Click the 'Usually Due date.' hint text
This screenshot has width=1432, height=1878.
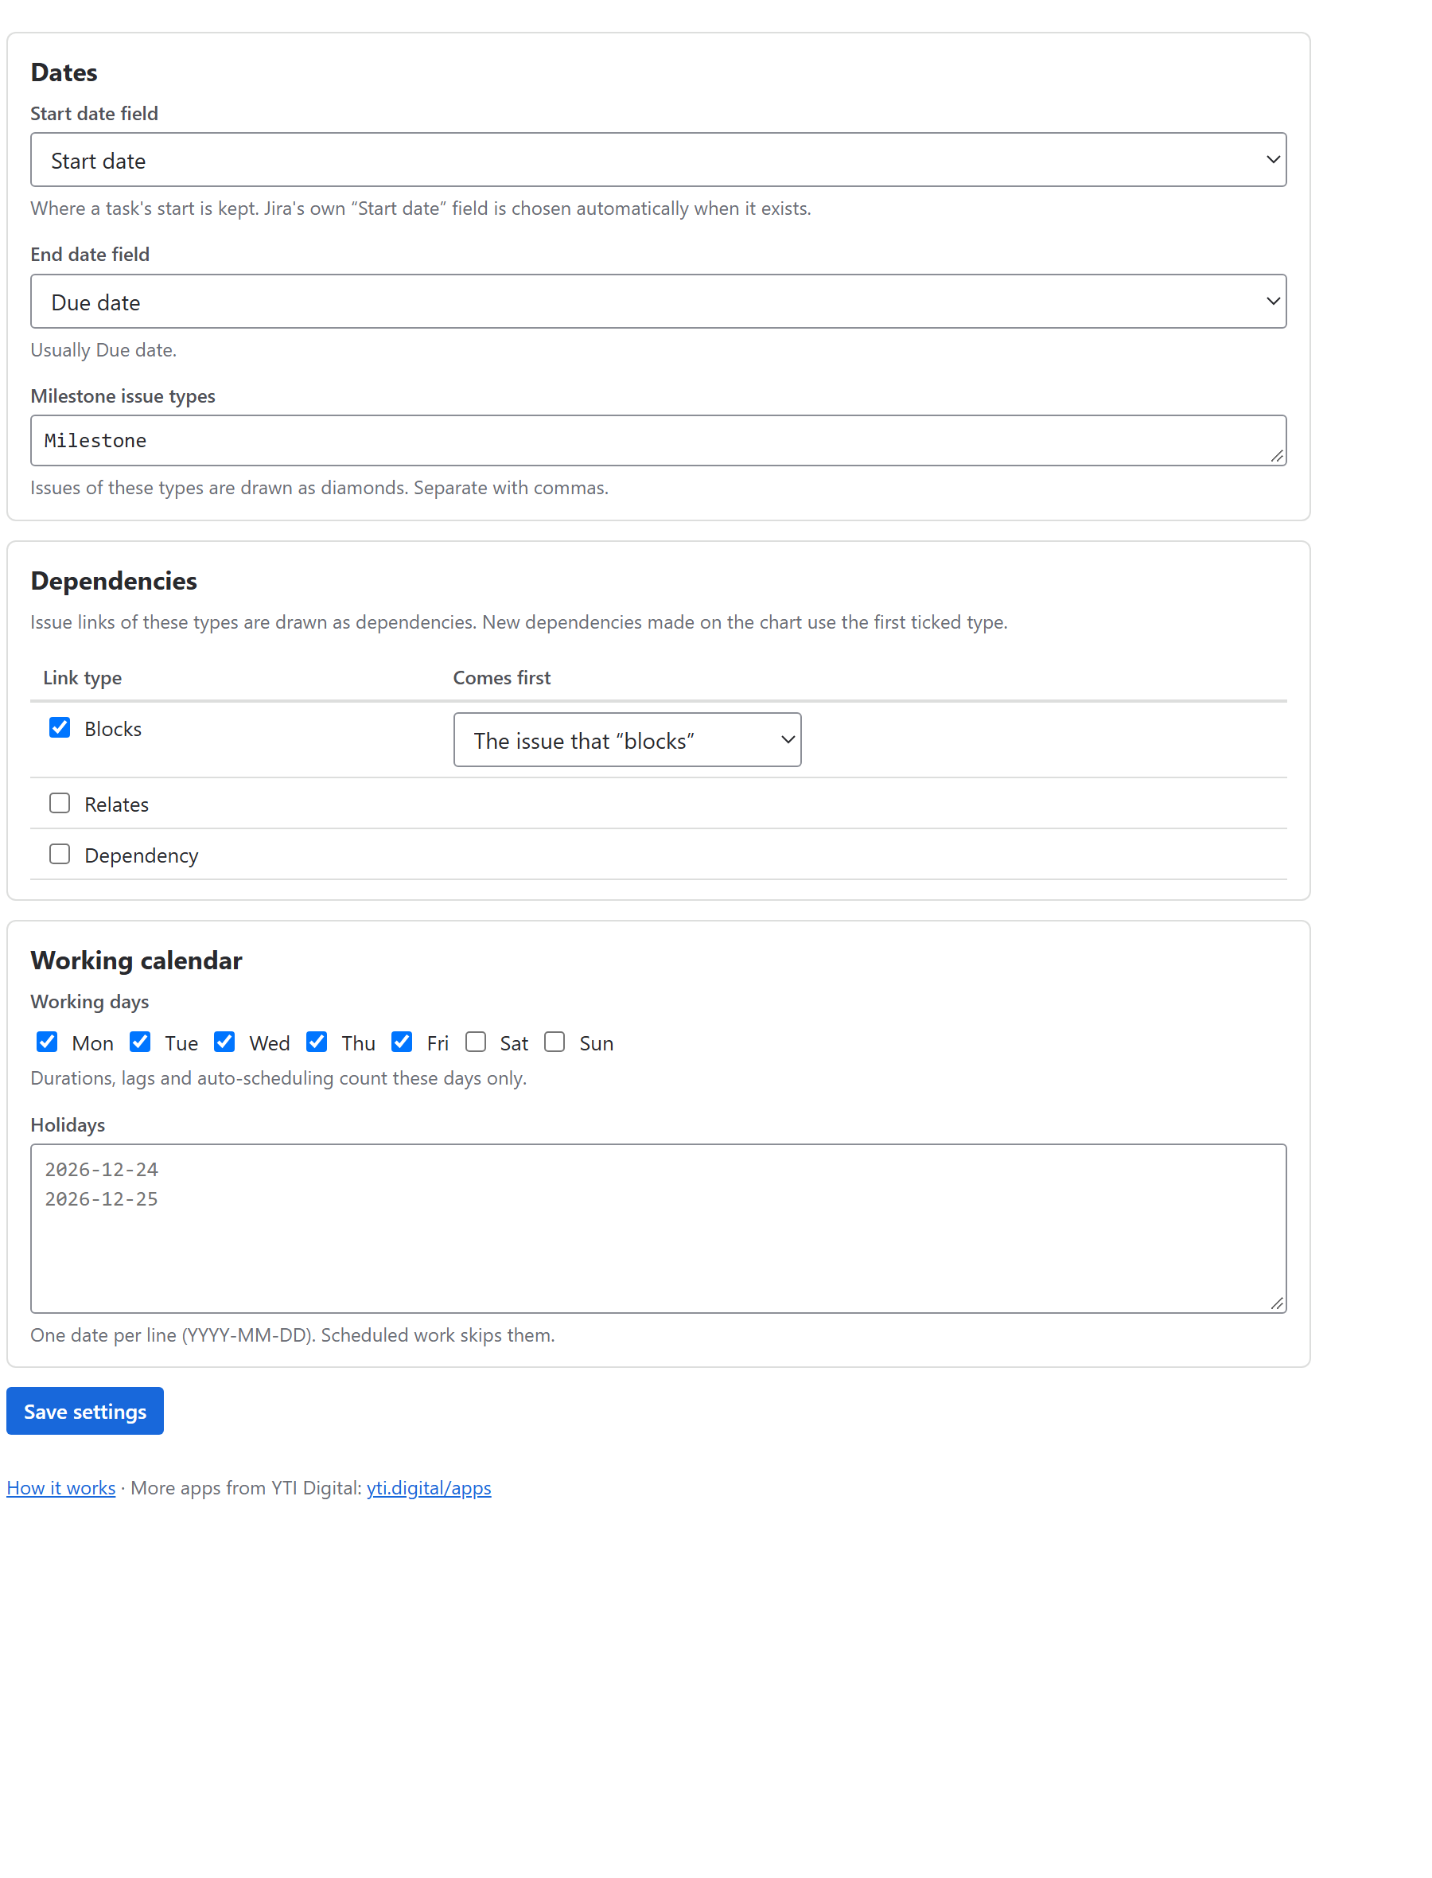103,349
